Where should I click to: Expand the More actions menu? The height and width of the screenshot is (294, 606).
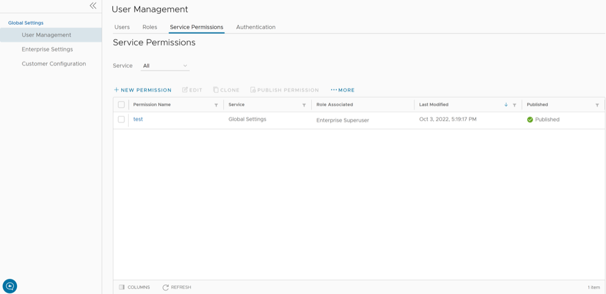[x=343, y=90]
